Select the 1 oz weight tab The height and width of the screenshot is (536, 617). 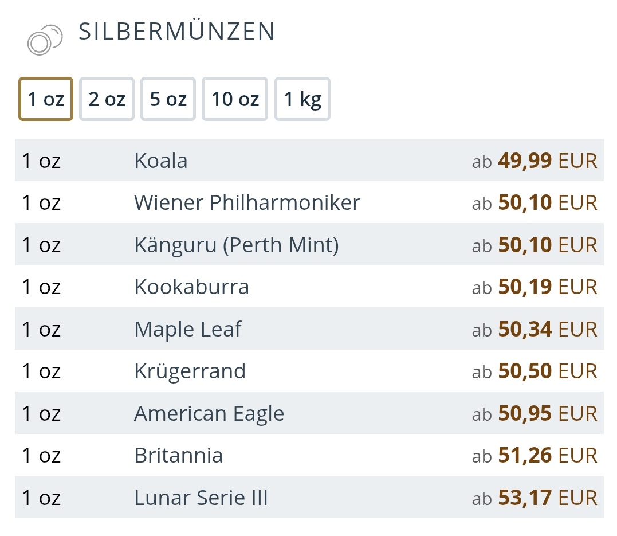(x=46, y=99)
